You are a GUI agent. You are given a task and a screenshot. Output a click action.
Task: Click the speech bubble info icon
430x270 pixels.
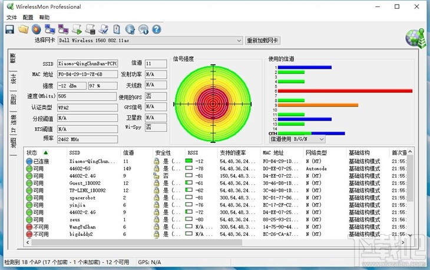click(143, 29)
